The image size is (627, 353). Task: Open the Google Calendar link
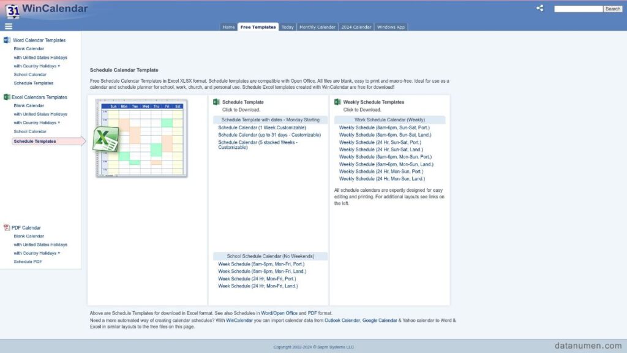tap(380, 321)
